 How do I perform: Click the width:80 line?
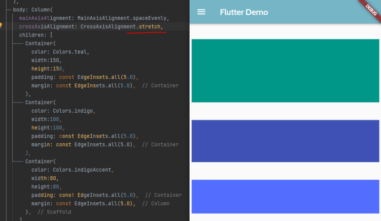[44, 178]
